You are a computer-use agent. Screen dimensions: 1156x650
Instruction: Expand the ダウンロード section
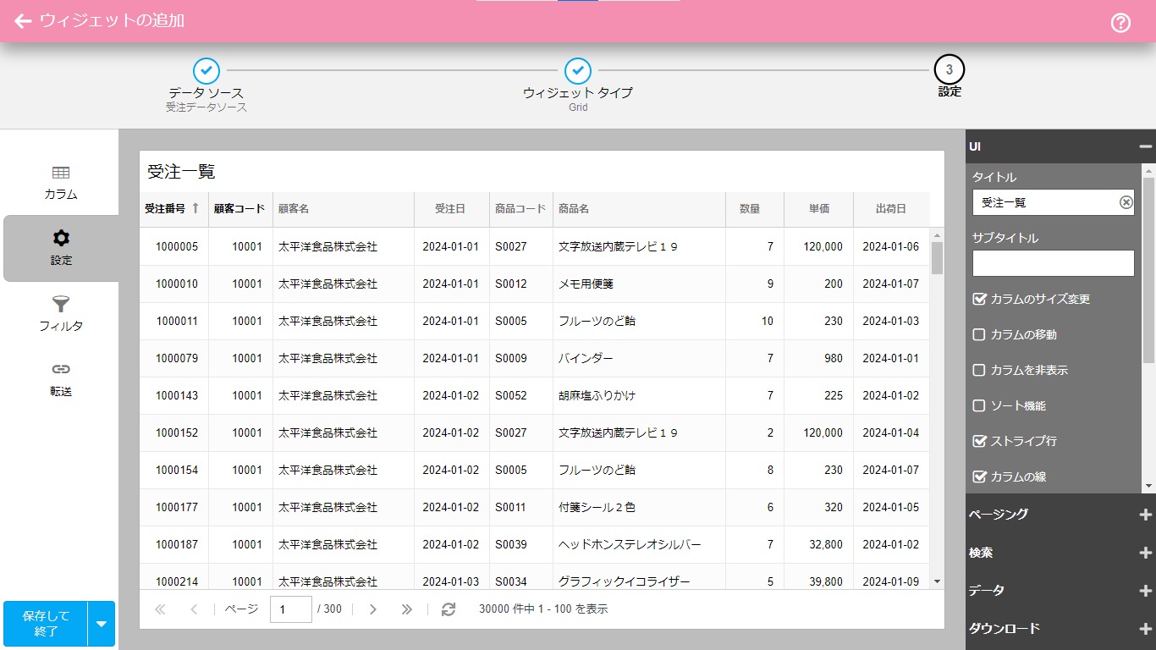(x=1146, y=629)
